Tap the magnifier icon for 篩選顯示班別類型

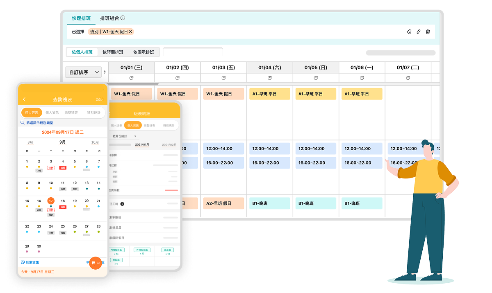coord(23,123)
